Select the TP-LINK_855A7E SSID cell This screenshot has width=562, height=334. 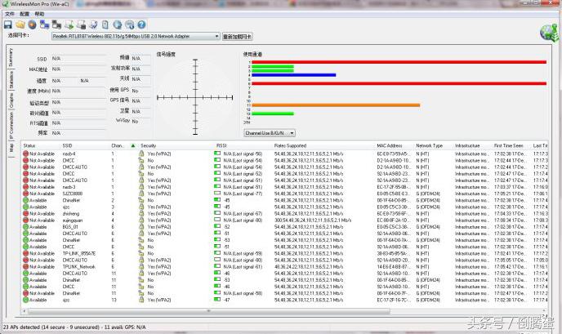tap(79, 253)
